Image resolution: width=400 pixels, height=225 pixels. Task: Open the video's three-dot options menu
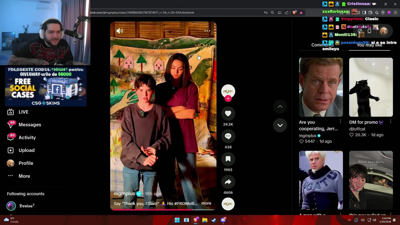(x=207, y=31)
